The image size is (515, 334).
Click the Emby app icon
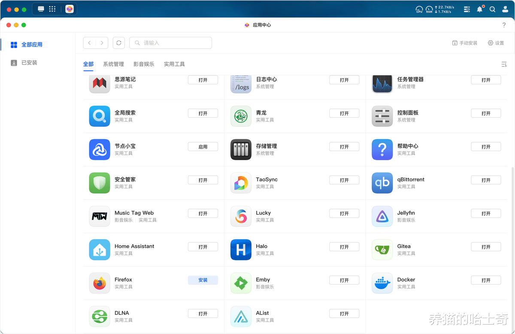click(x=241, y=283)
